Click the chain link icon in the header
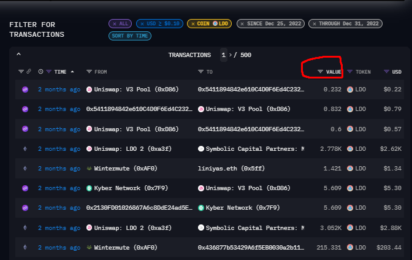412x260 pixels. [x=29, y=71]
